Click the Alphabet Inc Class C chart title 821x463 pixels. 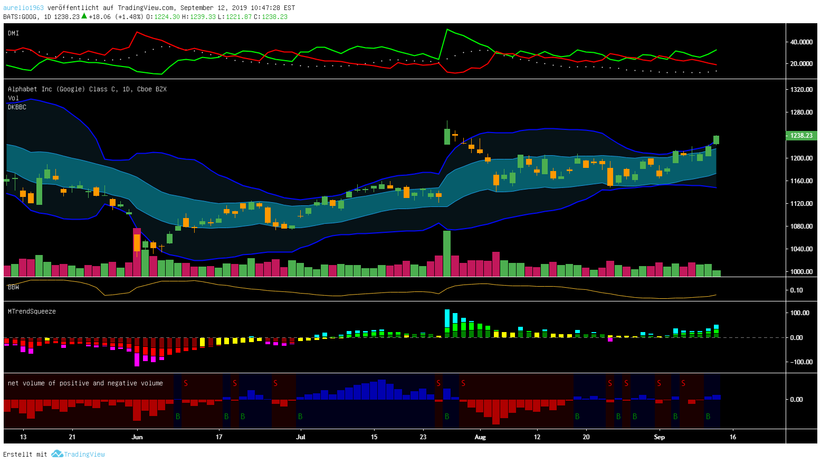87,89
